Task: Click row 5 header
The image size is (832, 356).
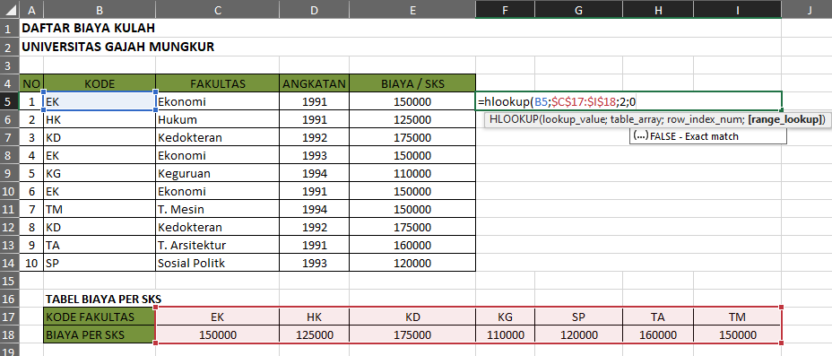Action: [9, 100]
